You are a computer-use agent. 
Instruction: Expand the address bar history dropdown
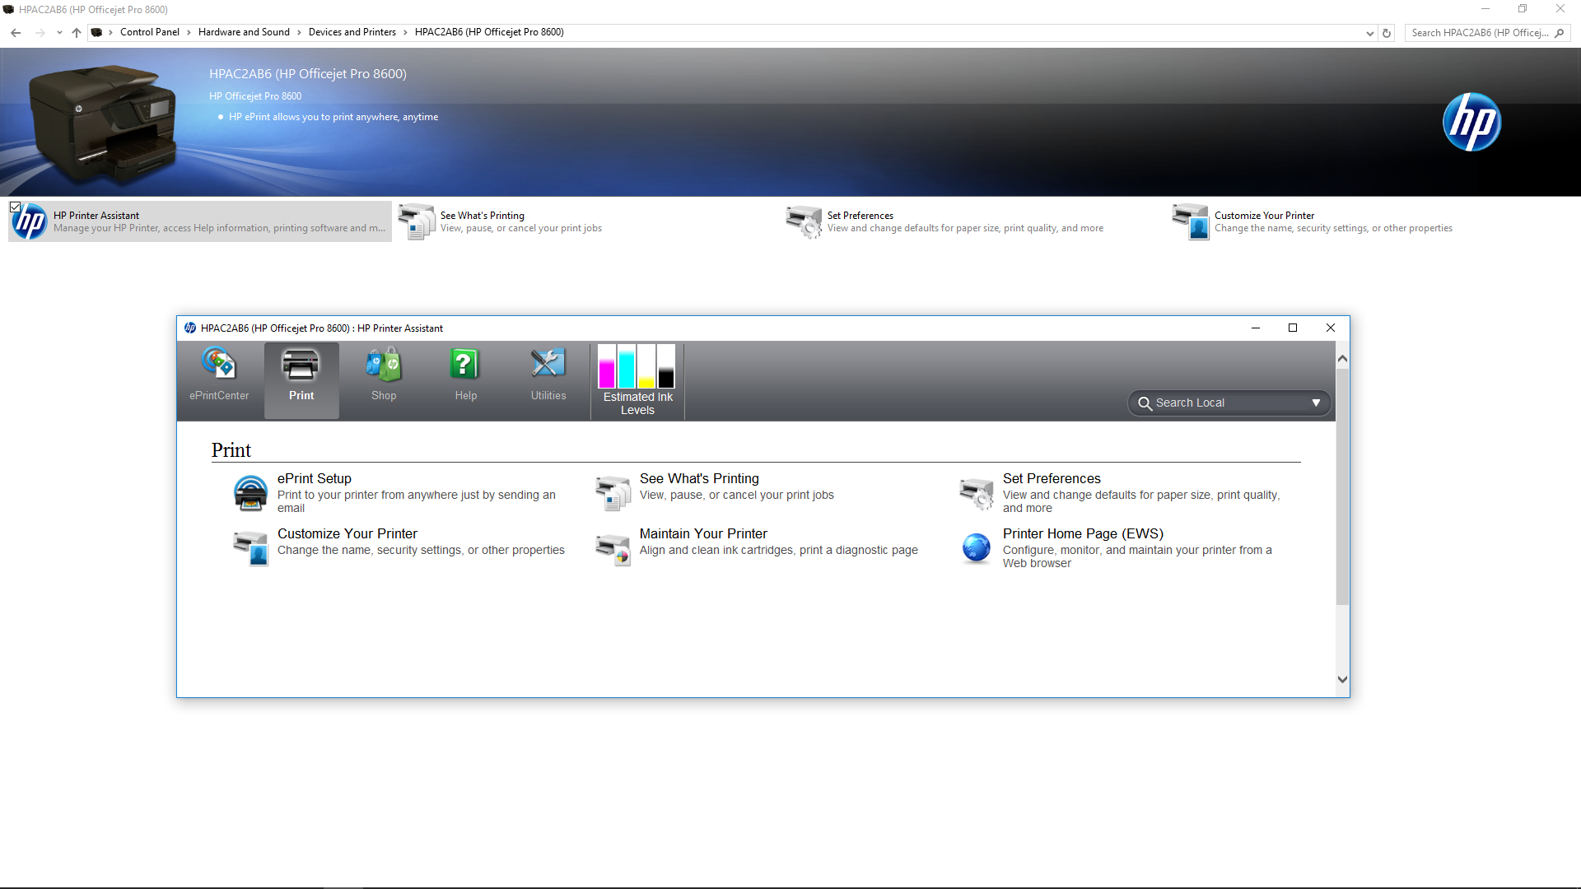(1369, 33)
